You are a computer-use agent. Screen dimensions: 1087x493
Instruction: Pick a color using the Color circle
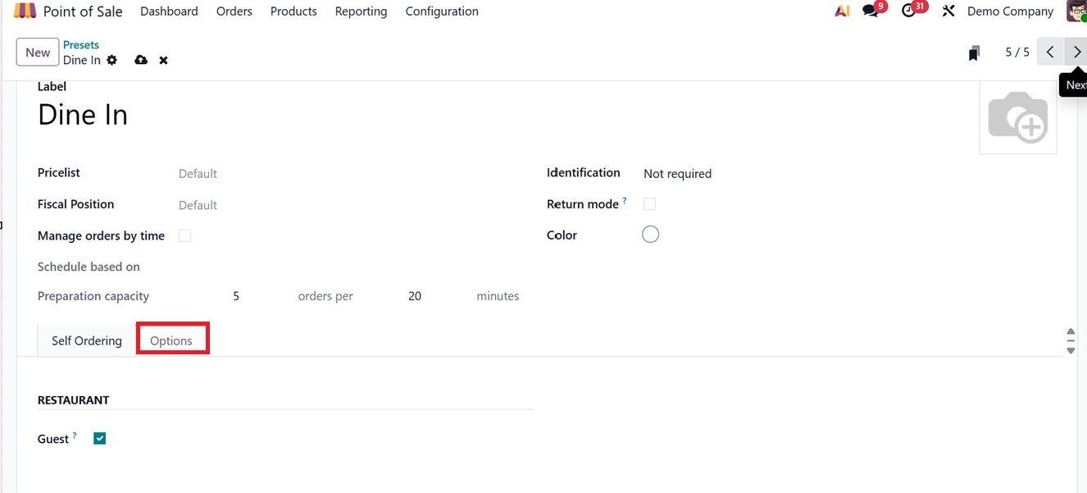[650, 235]
